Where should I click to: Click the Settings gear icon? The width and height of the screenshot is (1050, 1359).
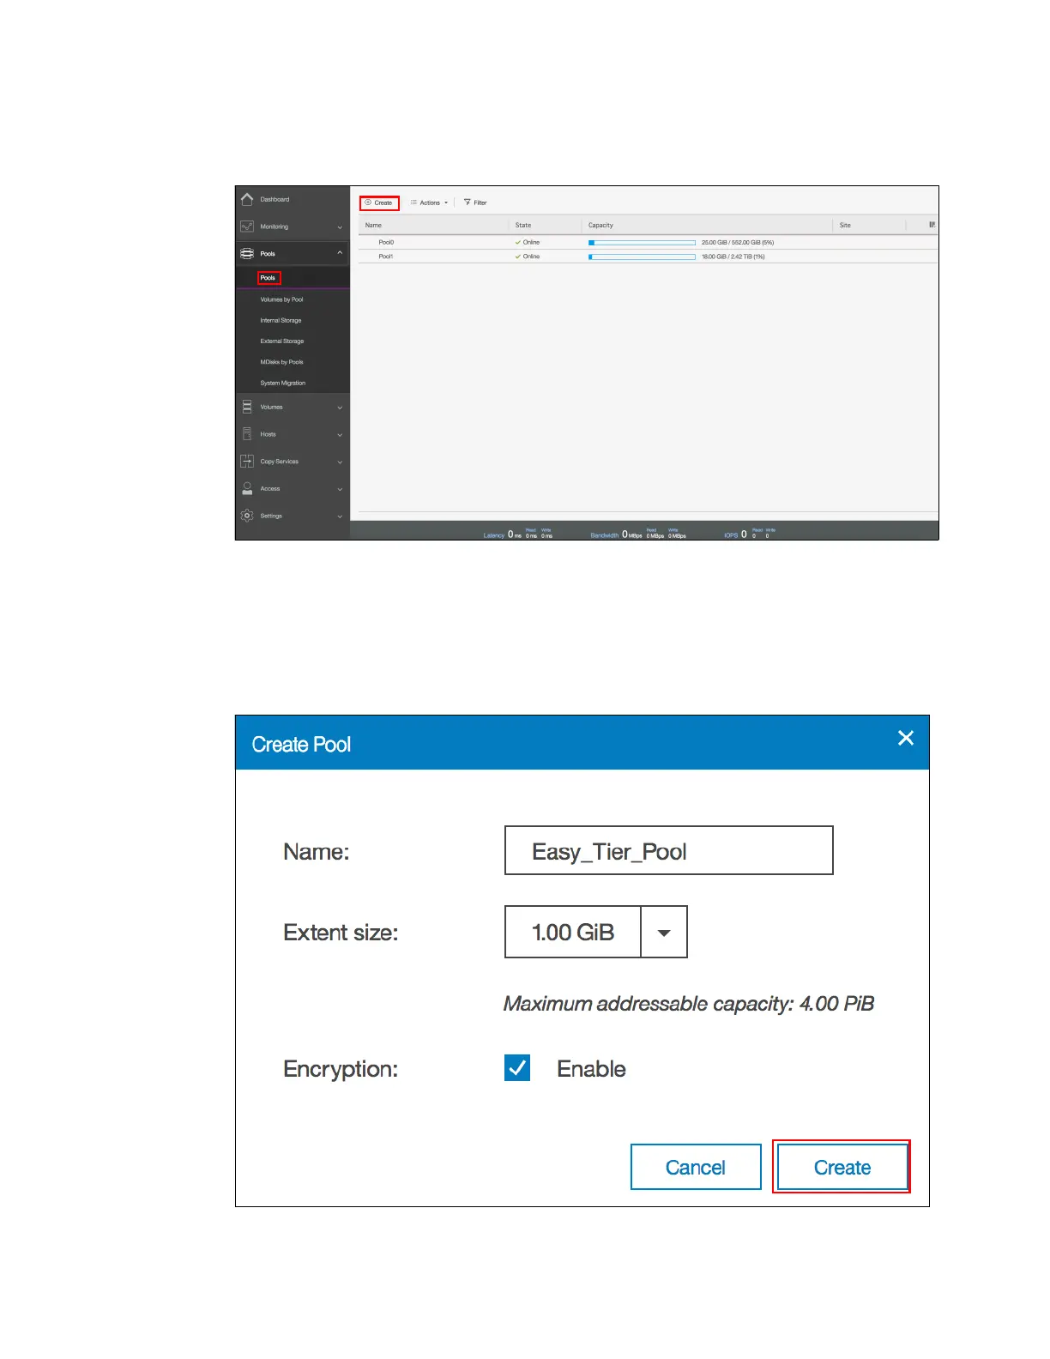pyautogui.click(x=247, y=516)
